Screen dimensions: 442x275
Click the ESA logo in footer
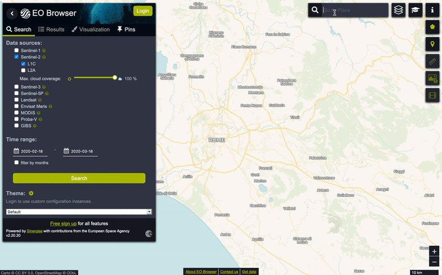click(149, 233)
